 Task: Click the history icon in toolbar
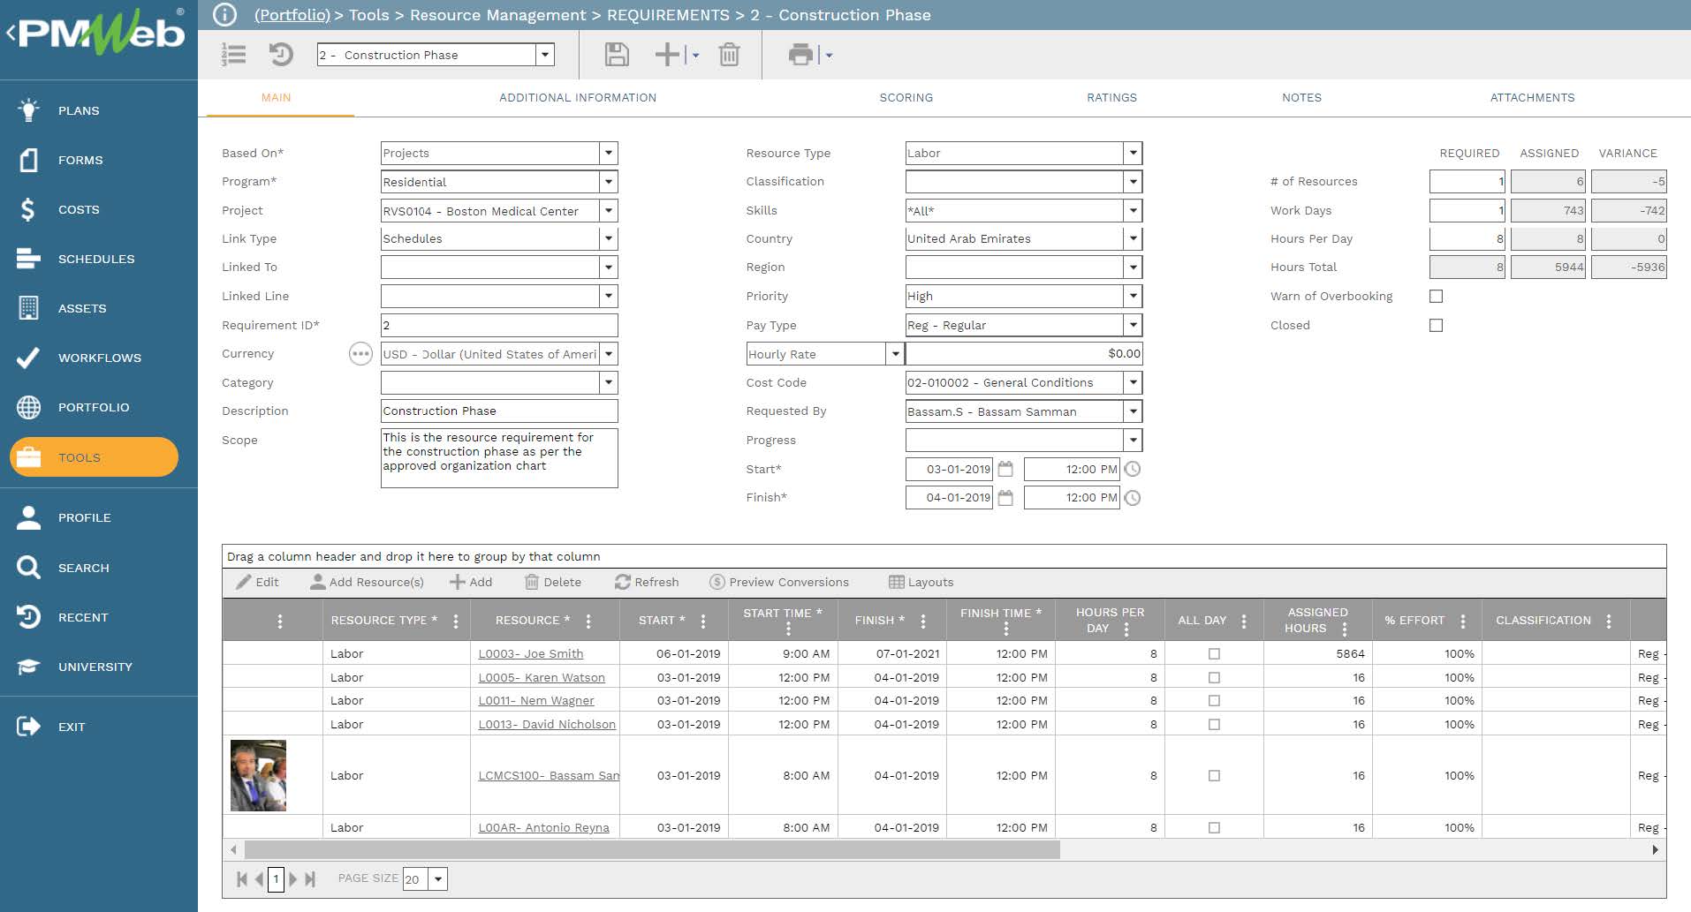[x=281, y=55]
